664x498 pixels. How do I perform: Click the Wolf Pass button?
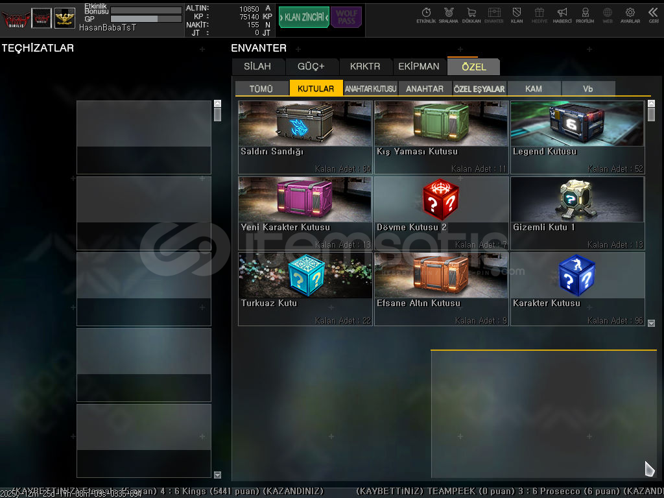(346, 18)
